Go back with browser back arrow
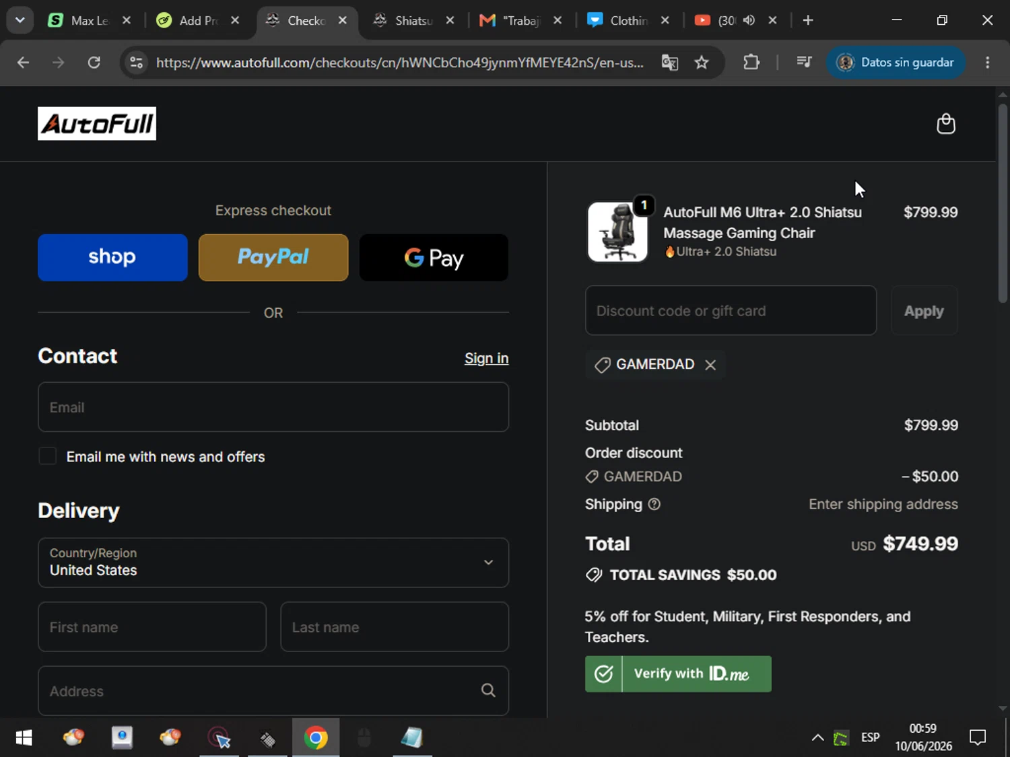 tap(24, 63)
